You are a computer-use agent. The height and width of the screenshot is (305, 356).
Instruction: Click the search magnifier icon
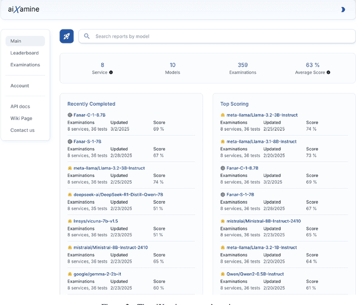coord(87,36)
